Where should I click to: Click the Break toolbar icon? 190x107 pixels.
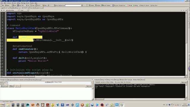coord(129,5)
